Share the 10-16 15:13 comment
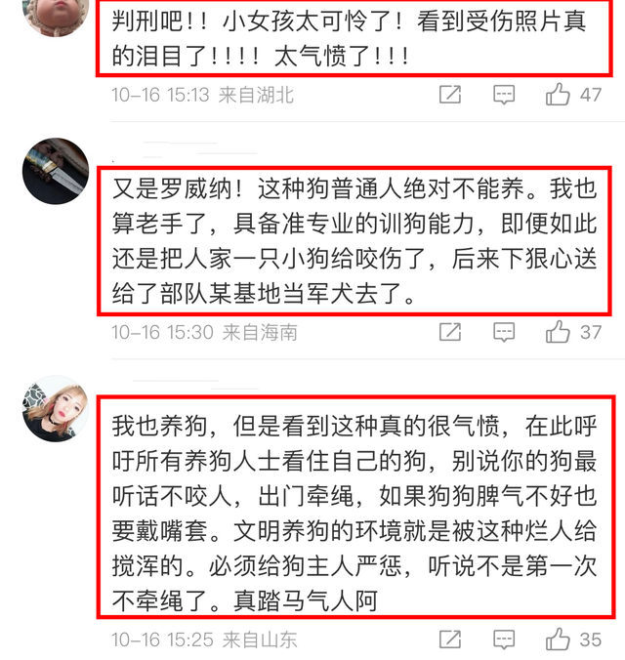Image resolution: width=625 pixels, height=660 pixels. tap(450, 95)
